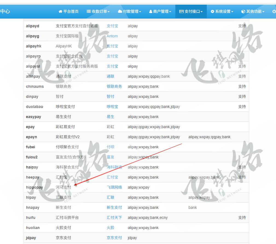
Task: Select the 新生支付 description cell
Action: point(63,207)
